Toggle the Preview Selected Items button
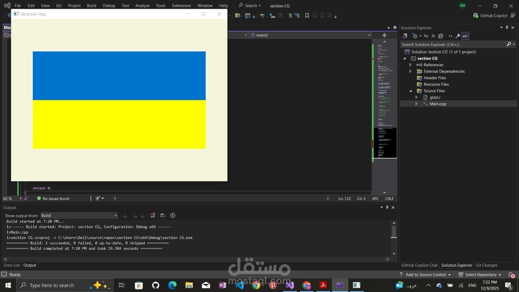 465,36
